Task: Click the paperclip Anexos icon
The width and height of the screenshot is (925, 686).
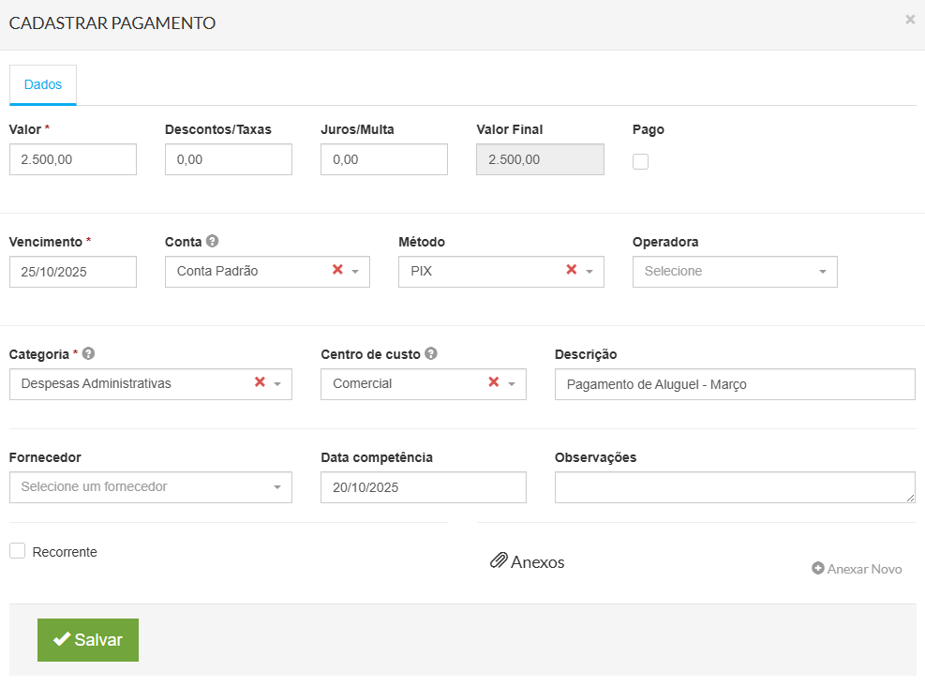Action: coord(499,561)
